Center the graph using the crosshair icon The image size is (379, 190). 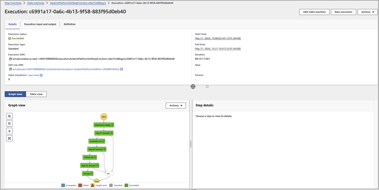[9, 131]
